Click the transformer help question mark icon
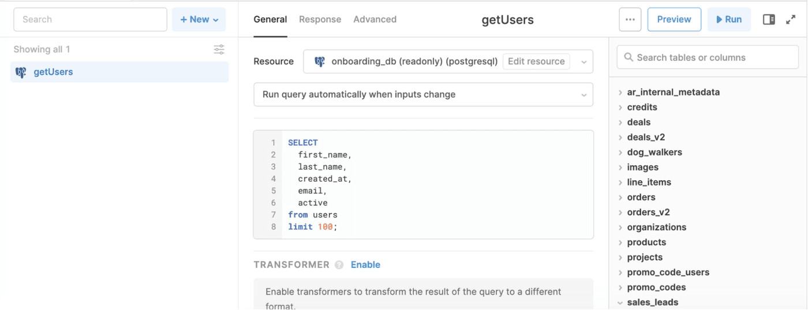 coord(339,265)
